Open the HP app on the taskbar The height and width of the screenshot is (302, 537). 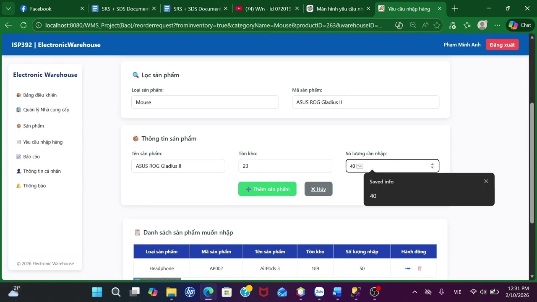pos(190,292)
